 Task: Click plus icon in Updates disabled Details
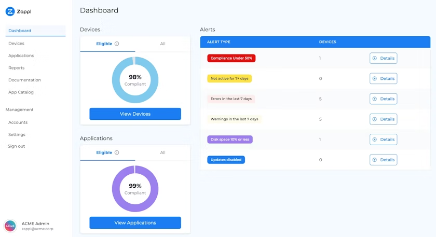tap(375, 160)
